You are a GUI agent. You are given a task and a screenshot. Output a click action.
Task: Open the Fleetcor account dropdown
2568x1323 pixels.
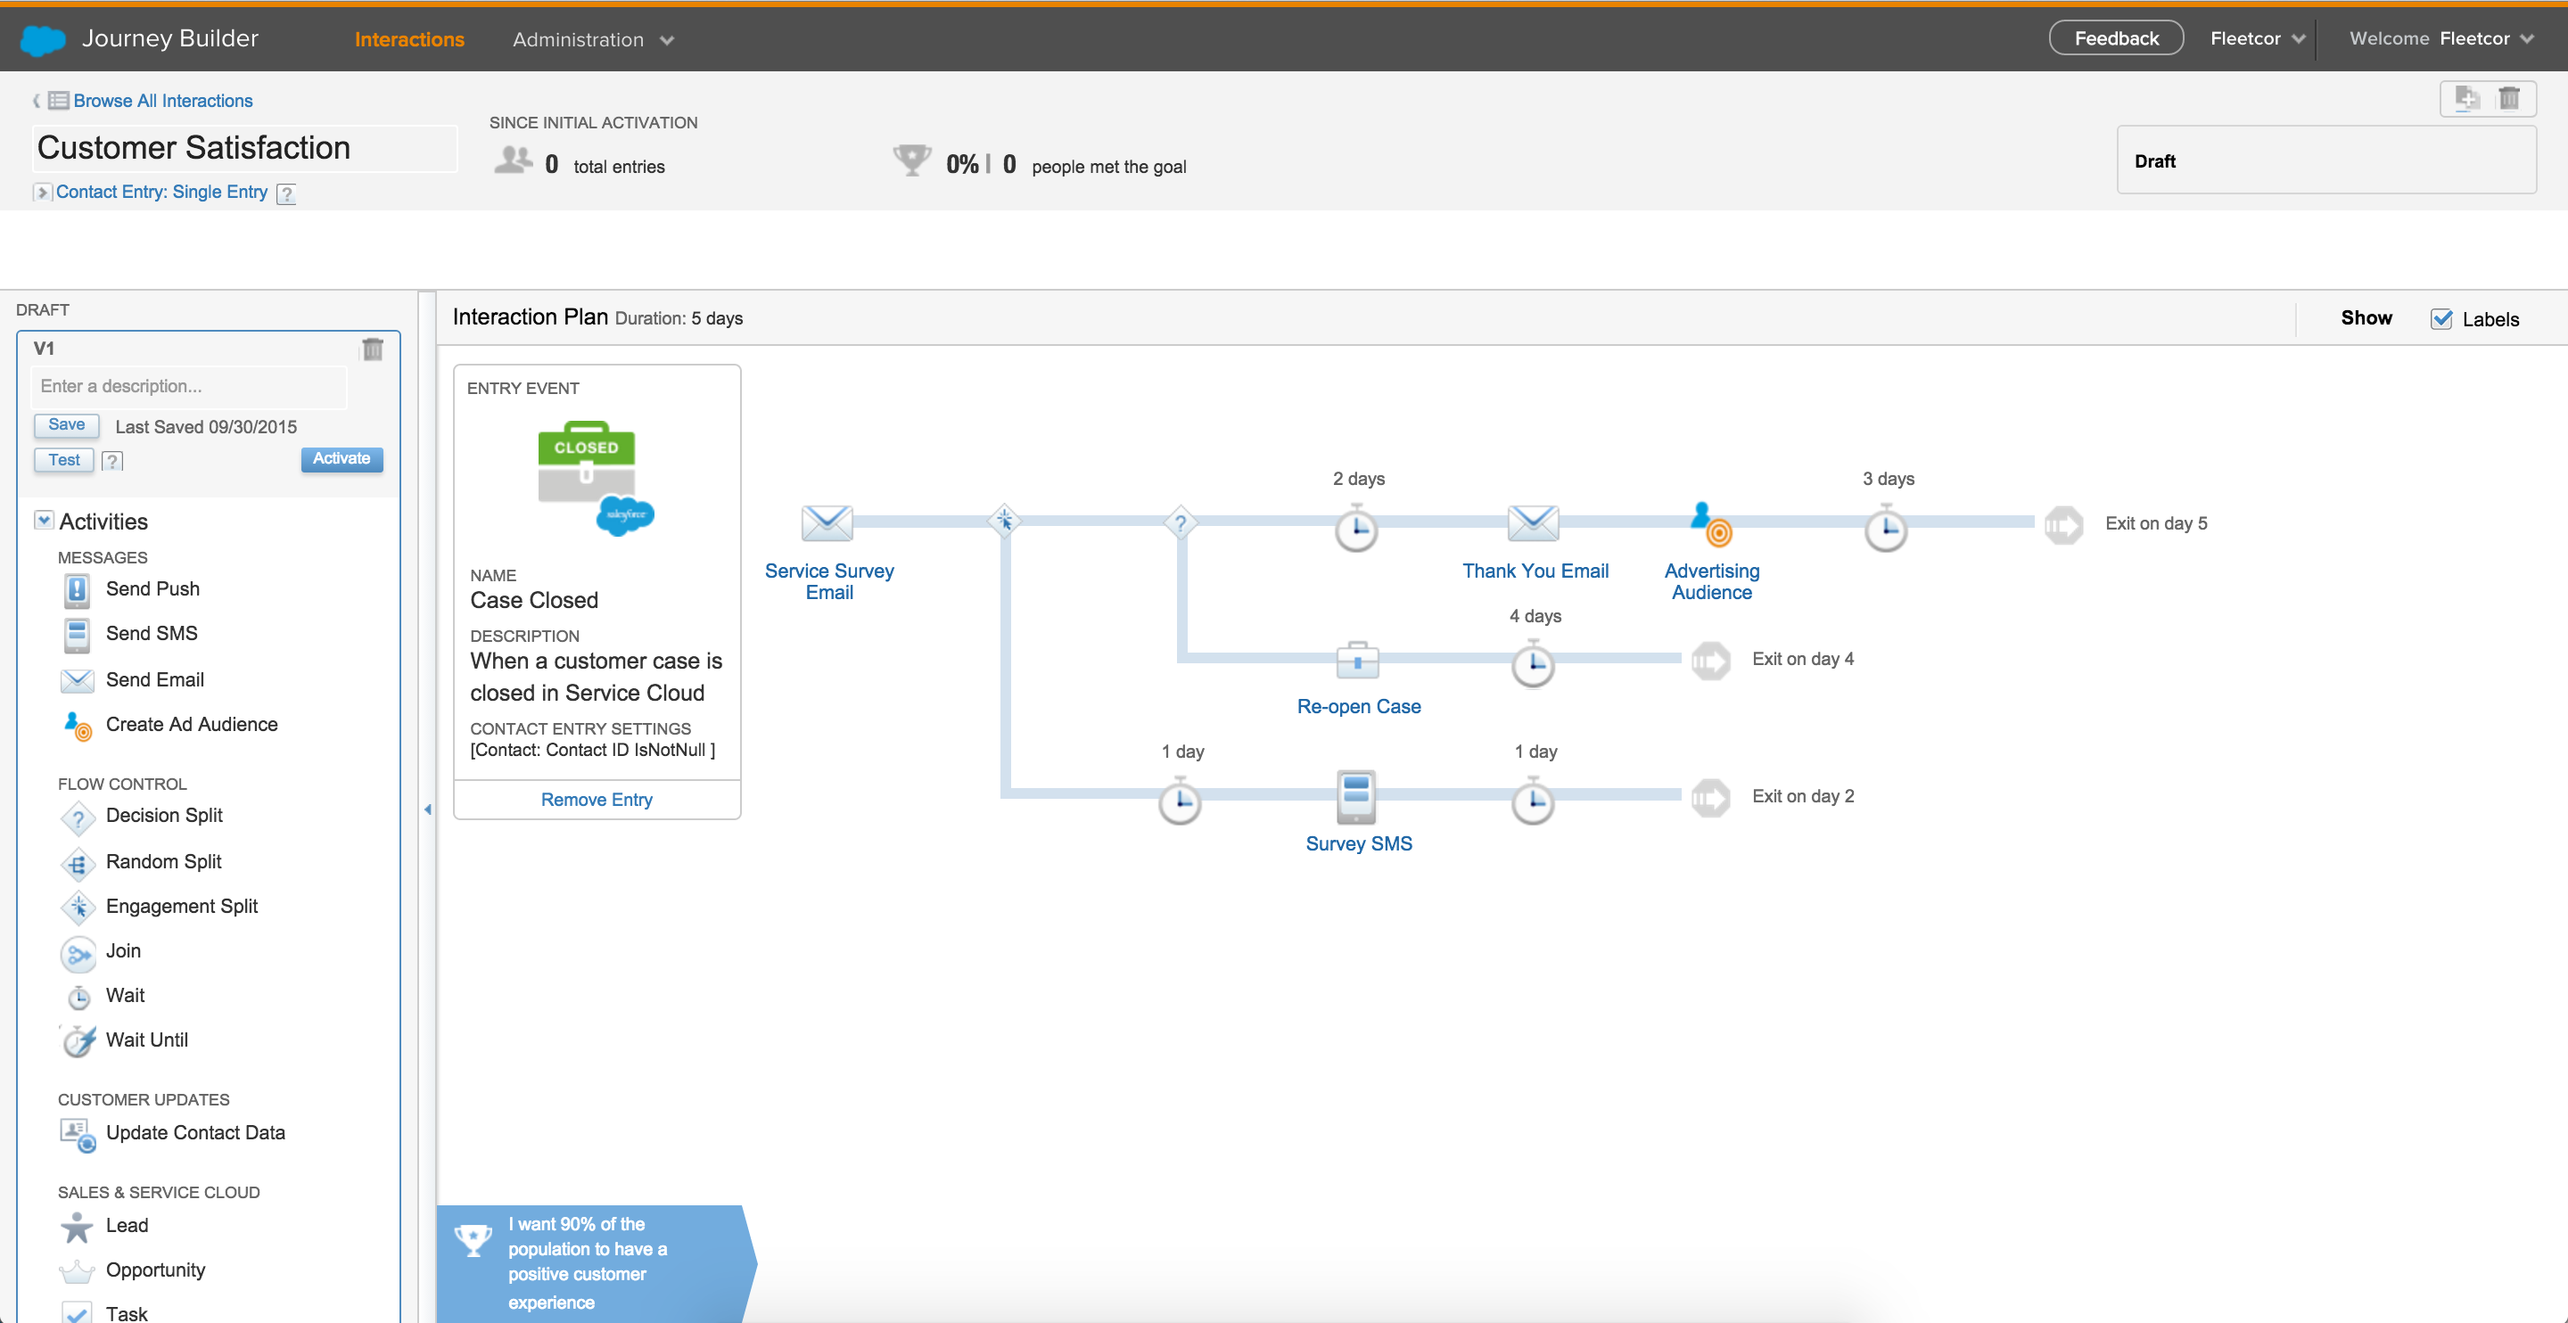(x=2256, y=39)
